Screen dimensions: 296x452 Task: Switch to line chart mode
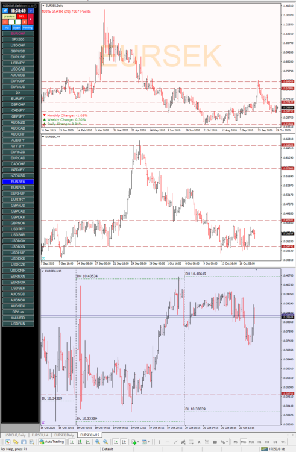pyautogui.click(x=87, y=442)
